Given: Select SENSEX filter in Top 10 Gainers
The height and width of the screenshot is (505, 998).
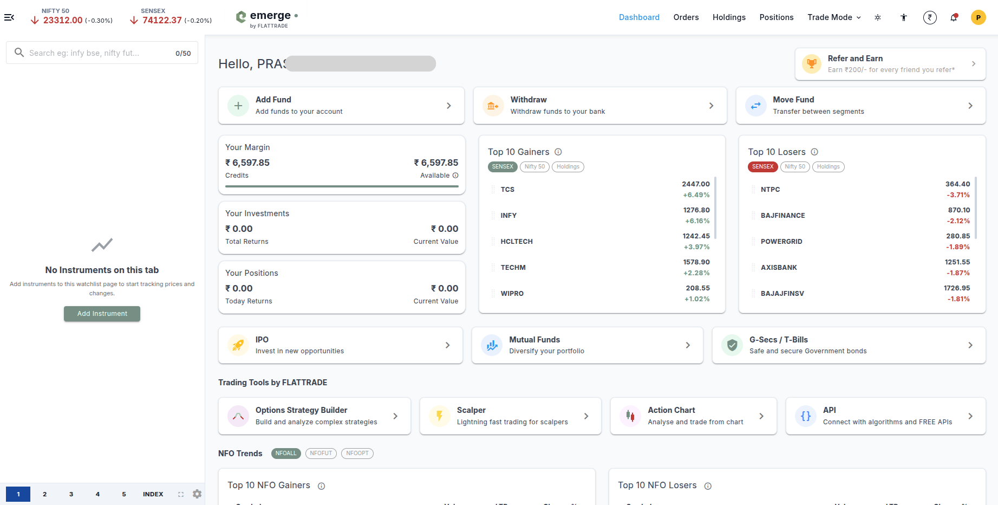Looking at the screenshot, I should coord(503,167).
